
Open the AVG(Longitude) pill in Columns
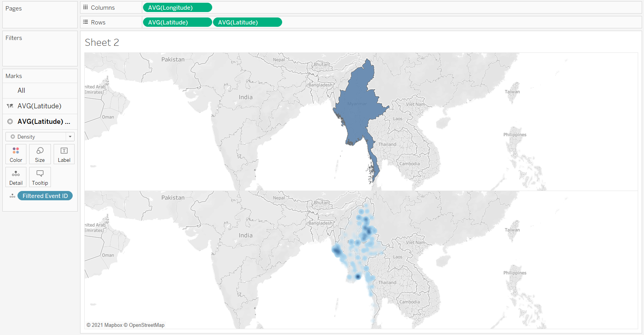click(x=177, y=7)
